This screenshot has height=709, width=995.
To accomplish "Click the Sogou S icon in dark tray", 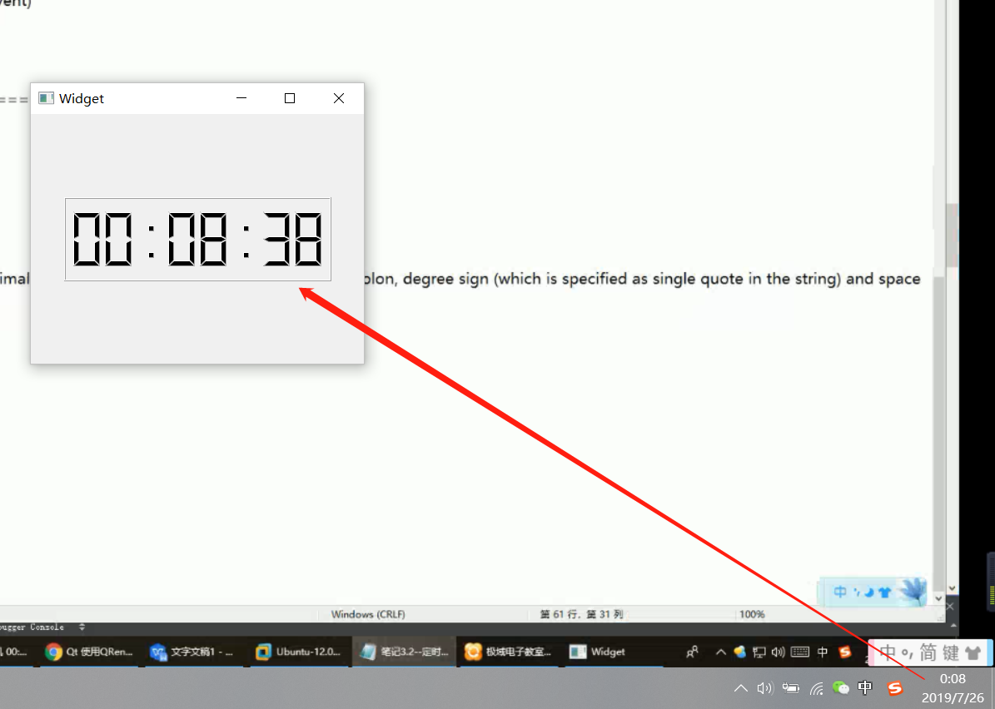I will (x=844, y=652).
